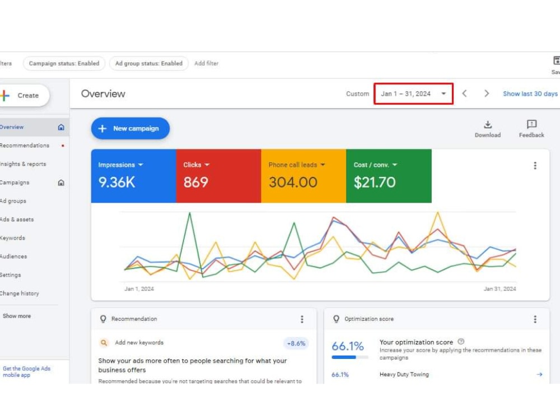Click Heavy Duty Towing campaign text
The image size is (560, 420).
pos(404,374)
